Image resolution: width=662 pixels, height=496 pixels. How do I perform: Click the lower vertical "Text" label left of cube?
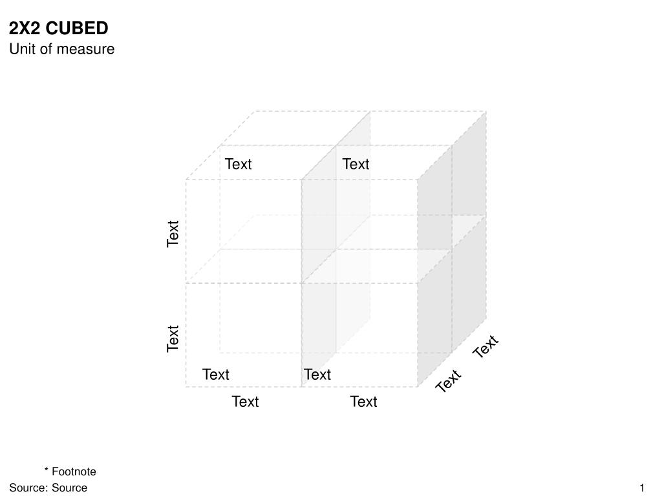173,338
